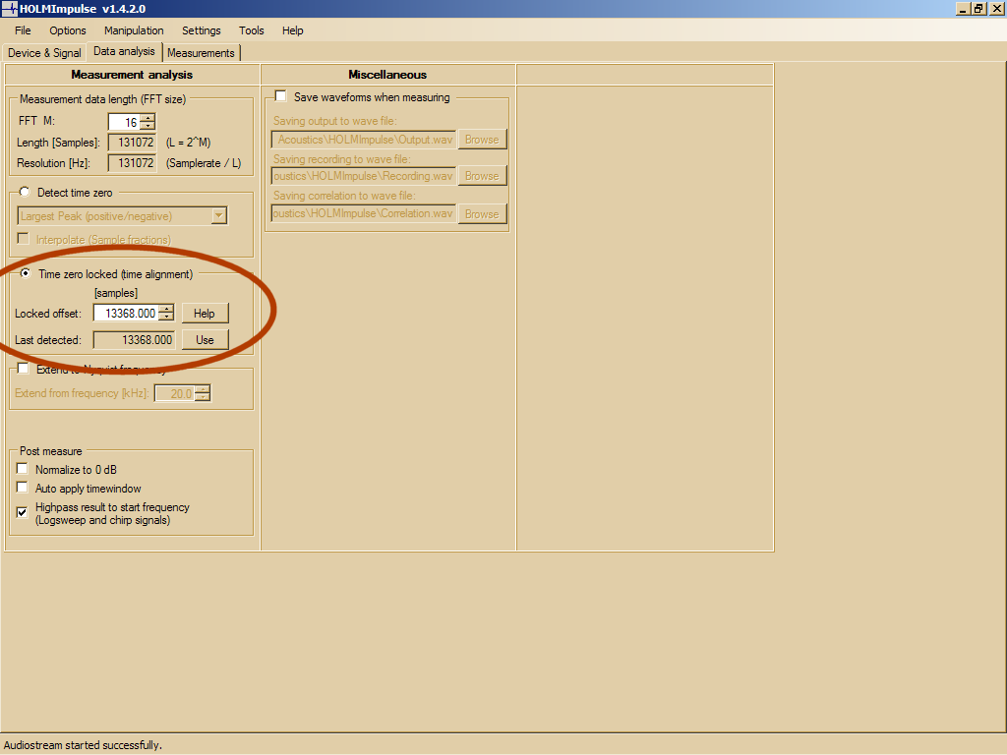
Task: Decrease the Extend from frequency value
Action: (x=203, y=397)
